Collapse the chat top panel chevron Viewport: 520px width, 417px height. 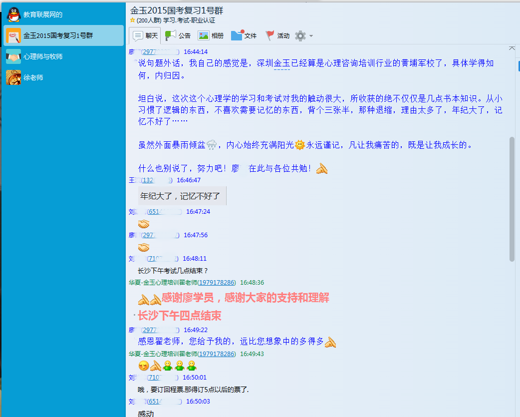pyautogui.click(x=512, y=48)
